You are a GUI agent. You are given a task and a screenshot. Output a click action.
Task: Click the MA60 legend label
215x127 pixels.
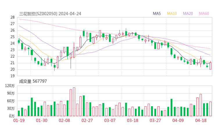(204, 14)
